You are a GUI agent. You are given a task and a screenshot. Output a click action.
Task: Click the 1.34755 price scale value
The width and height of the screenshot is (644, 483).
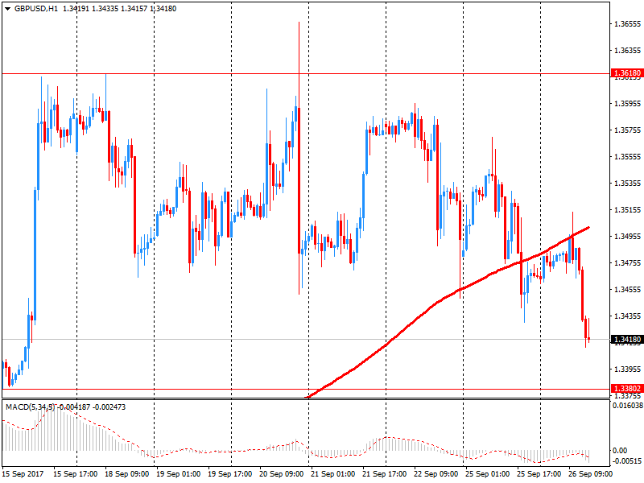[627, 263]
